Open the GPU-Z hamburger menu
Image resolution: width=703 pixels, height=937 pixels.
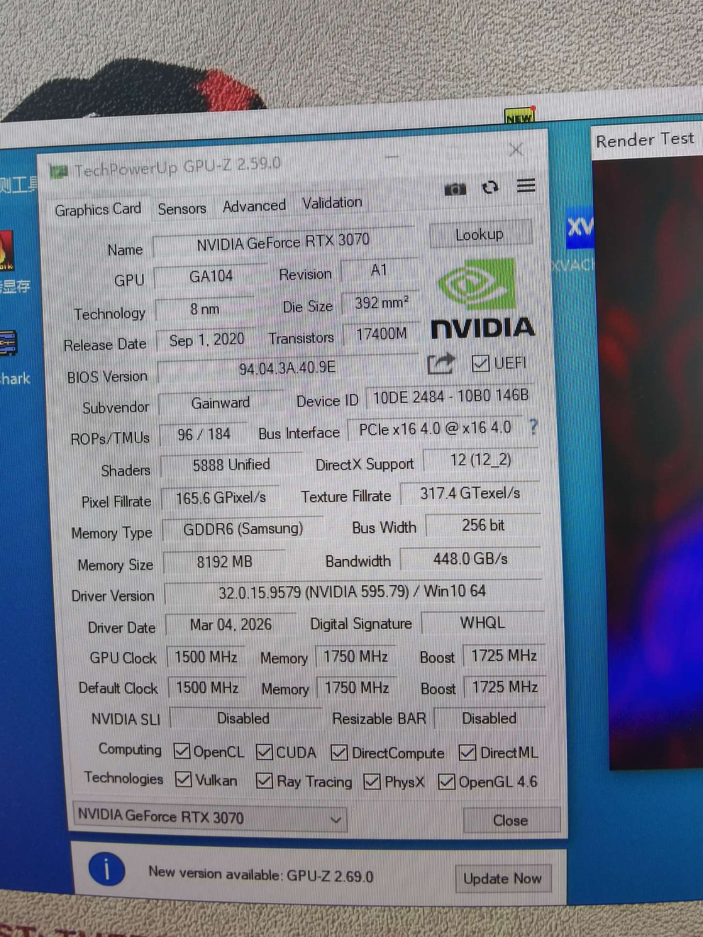526,185
